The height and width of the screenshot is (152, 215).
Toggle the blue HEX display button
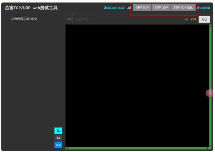[58, 145]
